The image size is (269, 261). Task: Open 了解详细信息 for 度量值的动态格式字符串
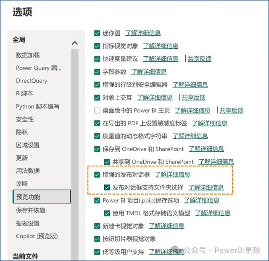pos(190,136)
